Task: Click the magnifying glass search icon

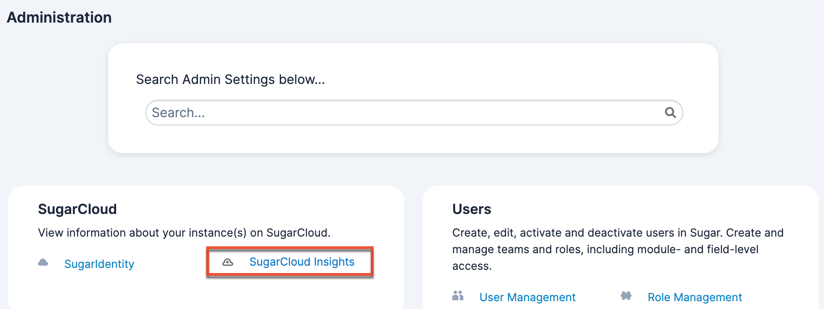Action: tap(670, 112)
